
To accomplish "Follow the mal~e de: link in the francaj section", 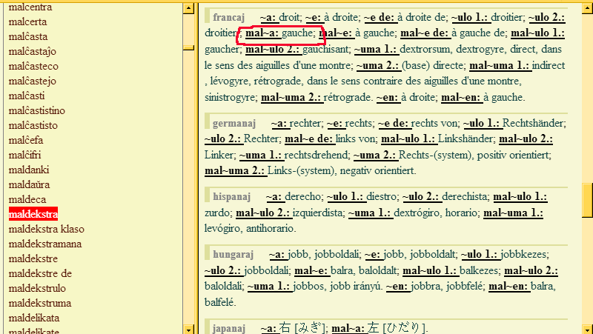I will pos(425,33).
